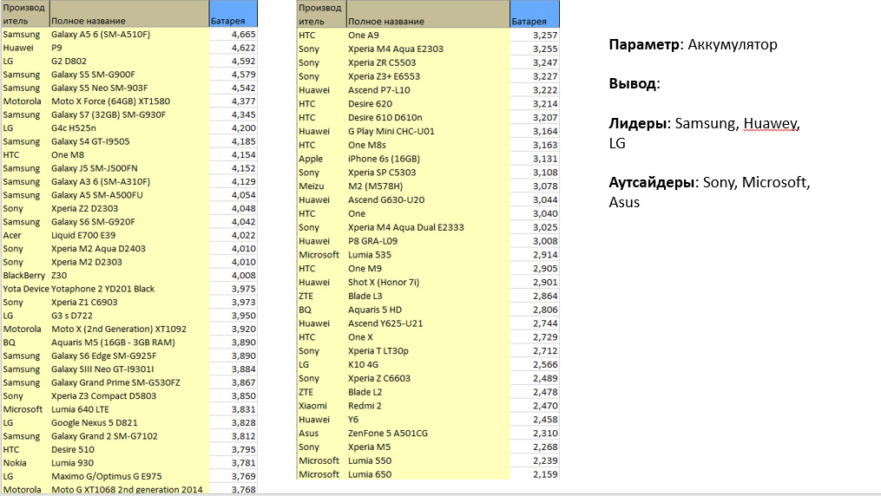The image size is (881, 496).
Task: Select the 'G2 D802' cell
Action: [x=129, y=62]
